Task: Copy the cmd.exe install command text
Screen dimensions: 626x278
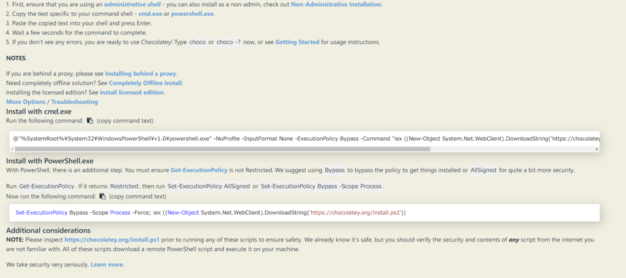Action: (90, 120)
